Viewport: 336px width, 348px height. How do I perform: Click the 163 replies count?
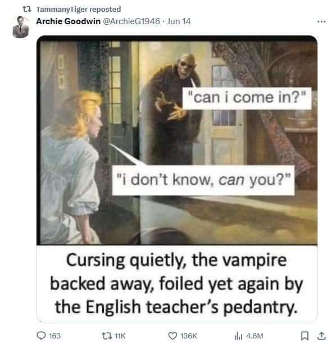pyautogui.click(x=55, y=336)
